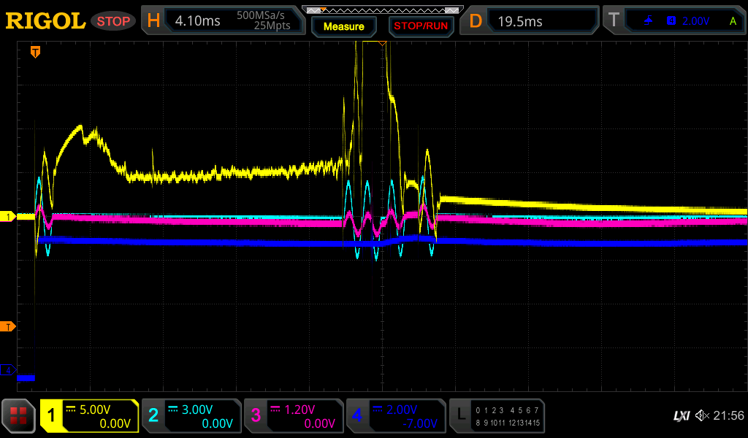Toggle channel 3 magenta label
The height and width of the screenshot is (438, 748).
point(256,416)
